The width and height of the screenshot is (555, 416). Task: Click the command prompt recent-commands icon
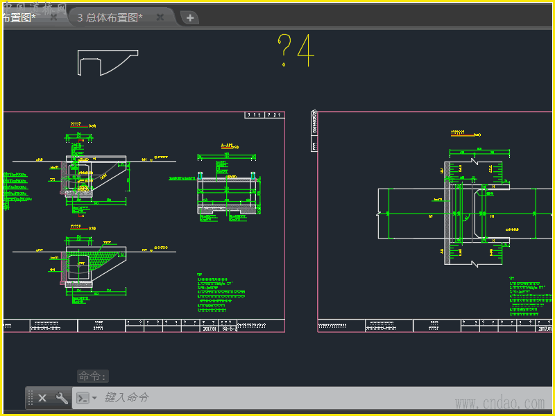pos(83,398)
